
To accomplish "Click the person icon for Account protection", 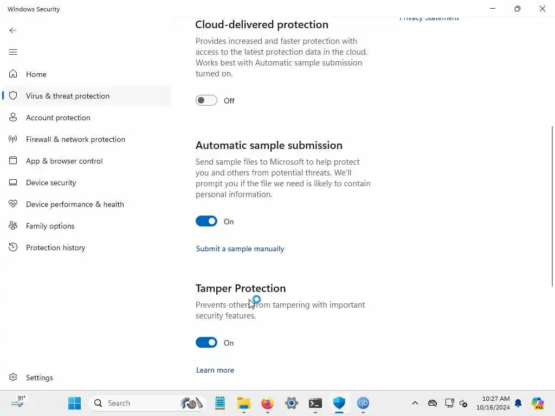I will click(x=13, y=117).
